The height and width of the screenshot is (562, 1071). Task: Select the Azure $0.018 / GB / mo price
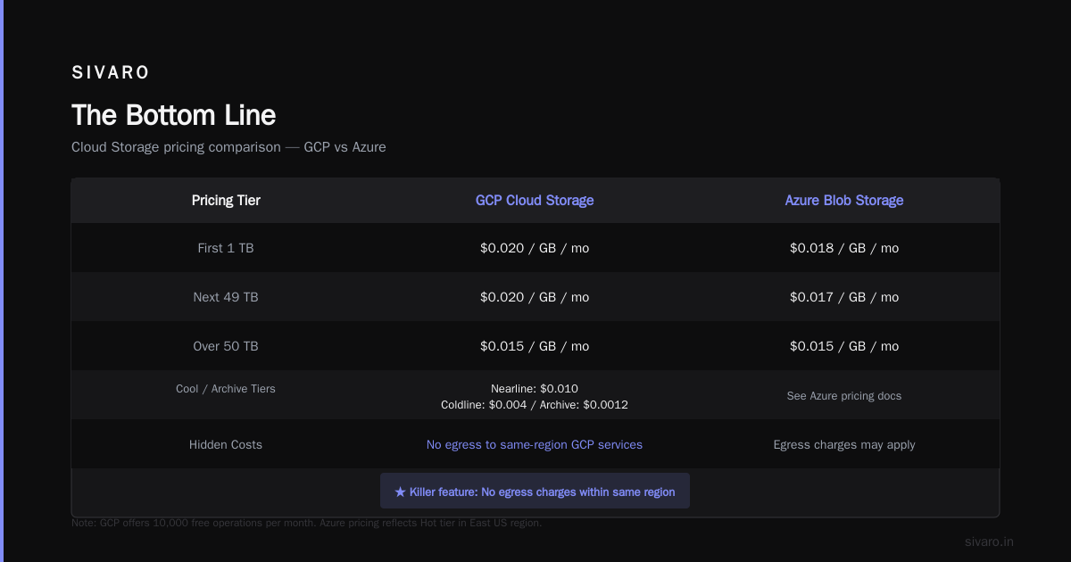[844, 248]
